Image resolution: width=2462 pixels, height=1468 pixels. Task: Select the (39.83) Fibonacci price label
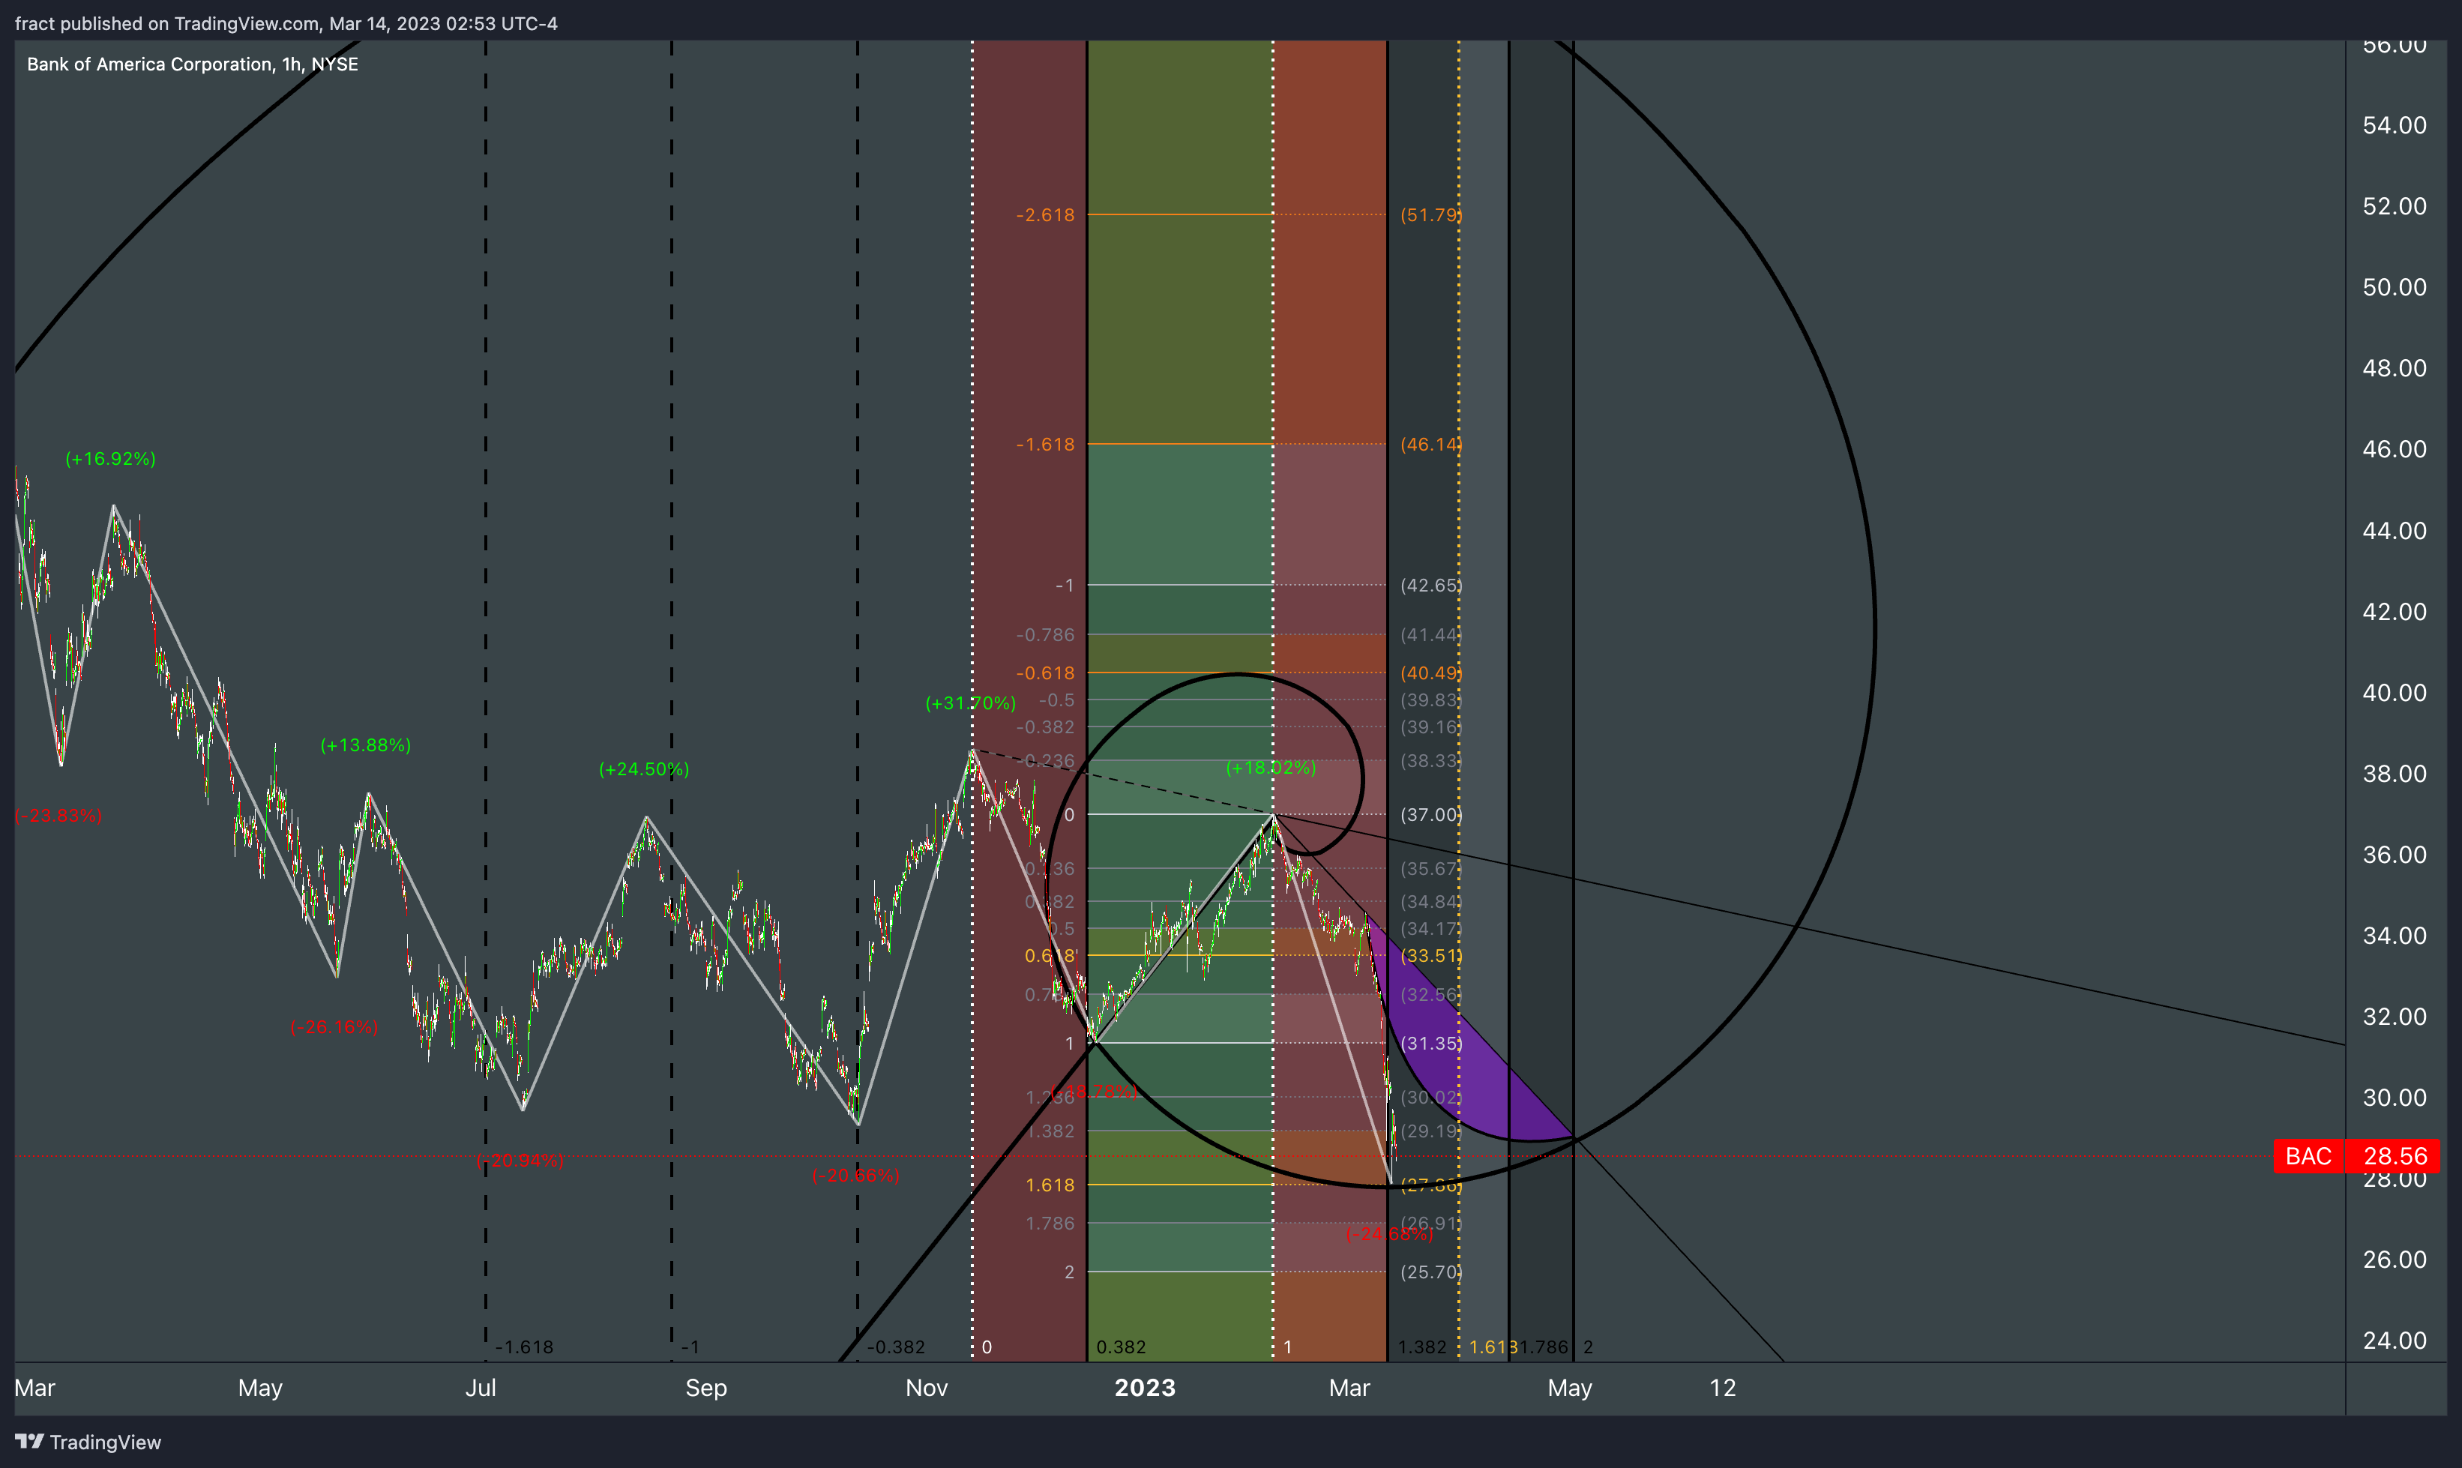click(x=1430, y=700)
